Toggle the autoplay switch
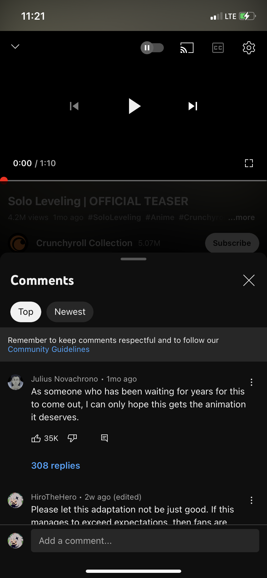The width and height of the screenshot is (267, 578). (152, 48)
